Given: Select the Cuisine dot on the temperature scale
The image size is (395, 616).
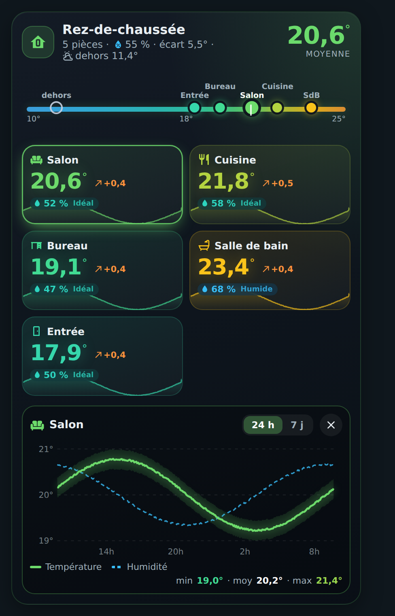Looking at the screenshot, I should [x=277, y=108].
